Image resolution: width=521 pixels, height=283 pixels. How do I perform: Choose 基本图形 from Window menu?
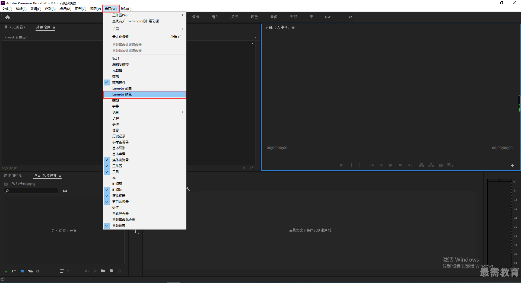click(x=145, y=148)
